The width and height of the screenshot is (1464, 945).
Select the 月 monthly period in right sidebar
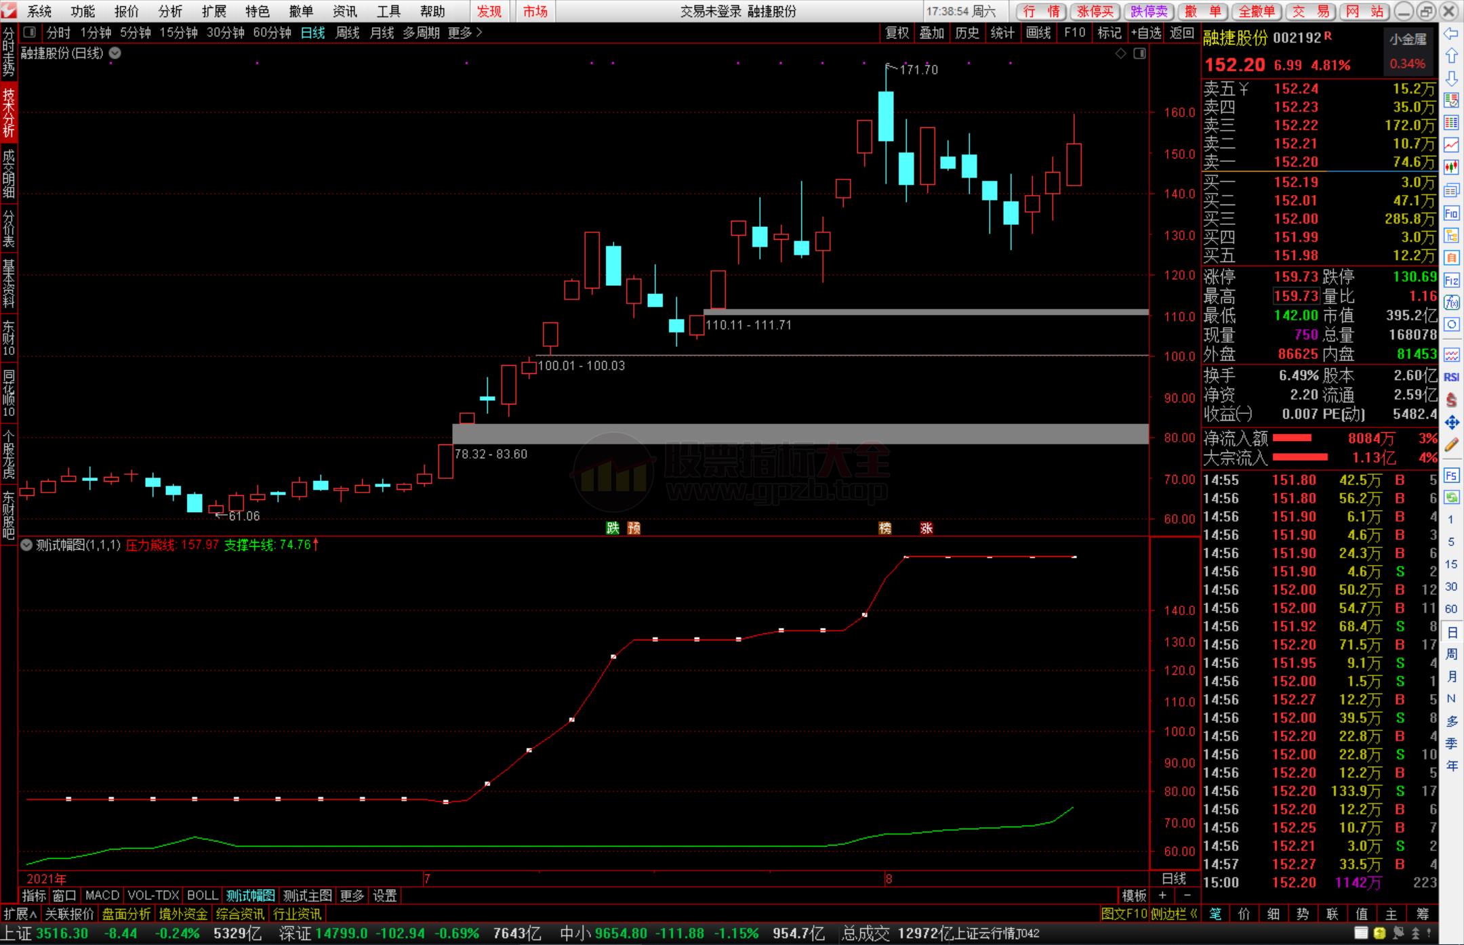coord(1451,677)
